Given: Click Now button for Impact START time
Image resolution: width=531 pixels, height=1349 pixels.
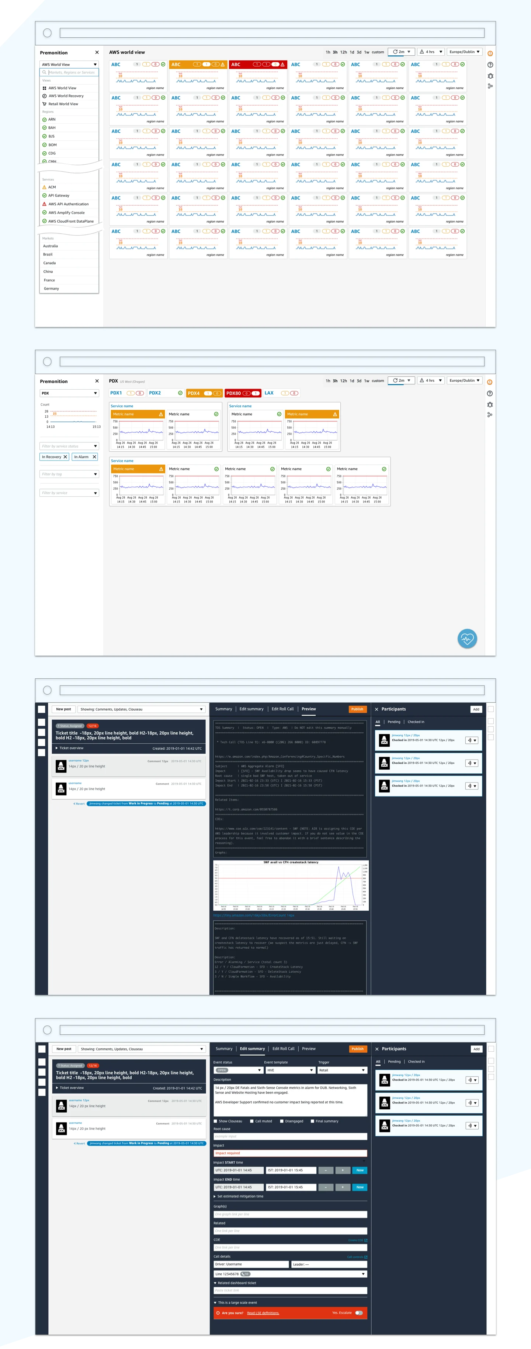Looking at the screenshot, I should [360, 1170].
